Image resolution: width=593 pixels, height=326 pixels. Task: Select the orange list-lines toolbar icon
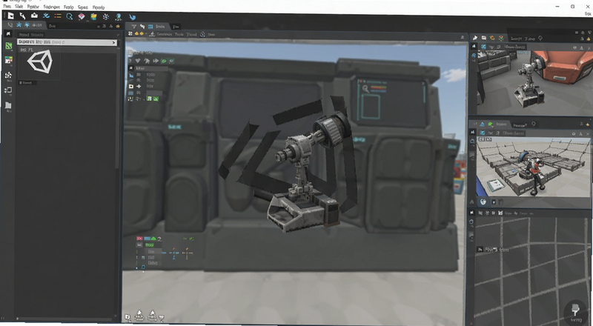[x=58, y=16]
